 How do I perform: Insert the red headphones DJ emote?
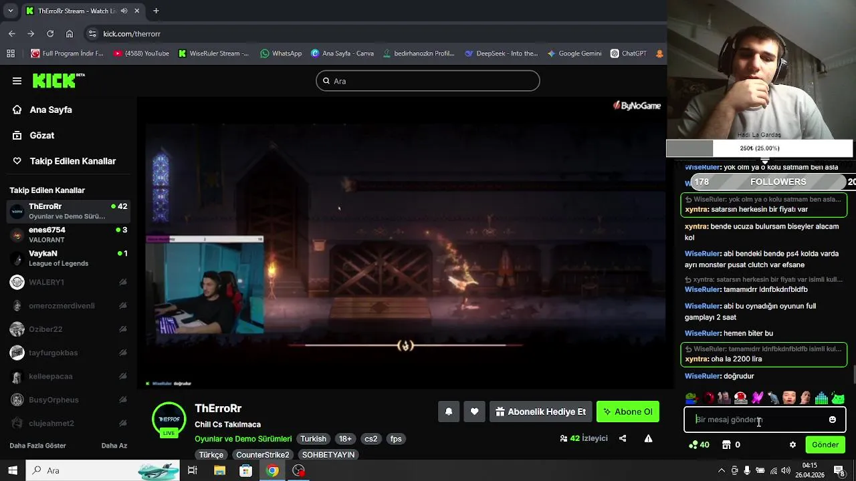[740, 398]
